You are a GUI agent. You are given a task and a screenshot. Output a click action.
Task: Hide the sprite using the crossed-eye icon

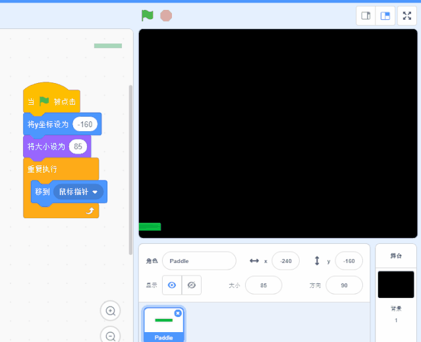tap(192, 285)
